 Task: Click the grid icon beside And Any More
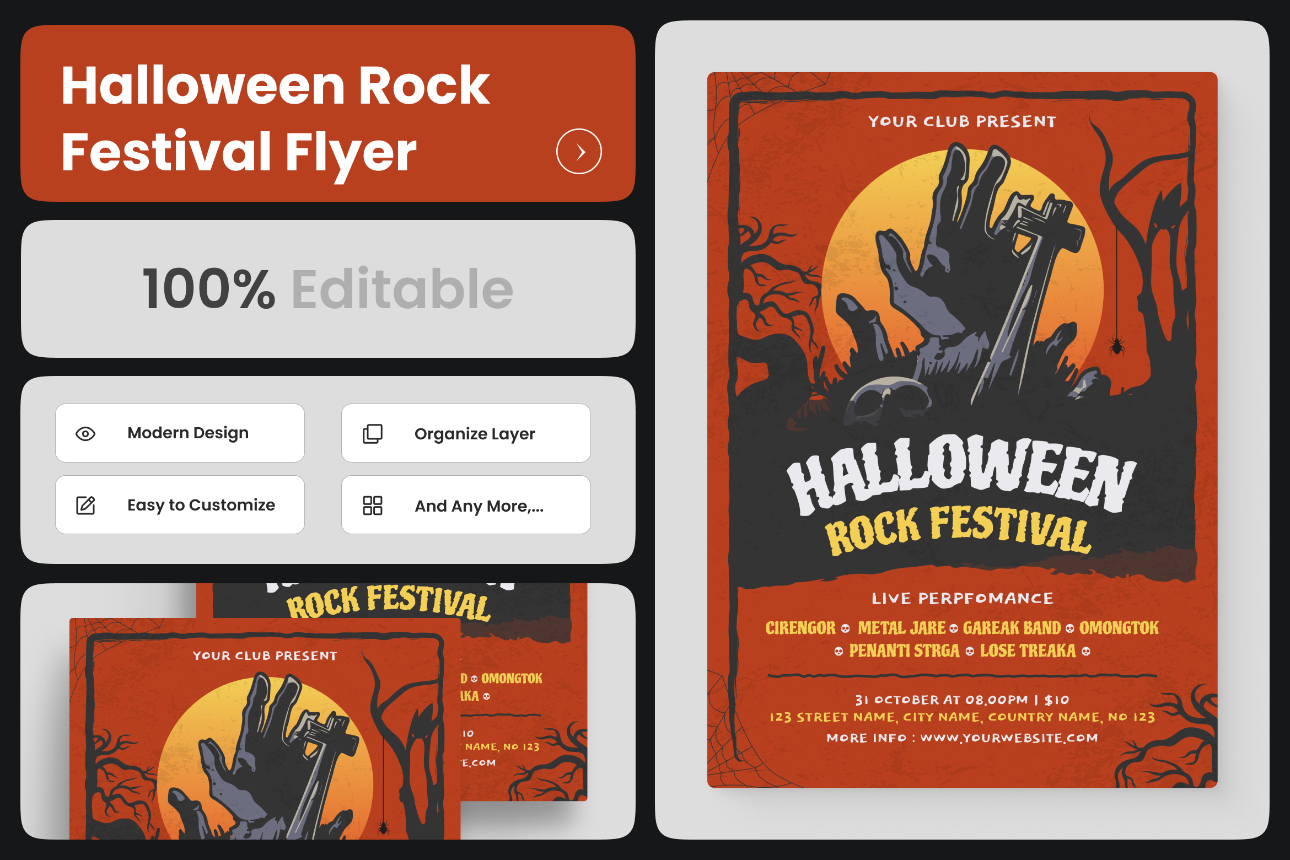373,506
